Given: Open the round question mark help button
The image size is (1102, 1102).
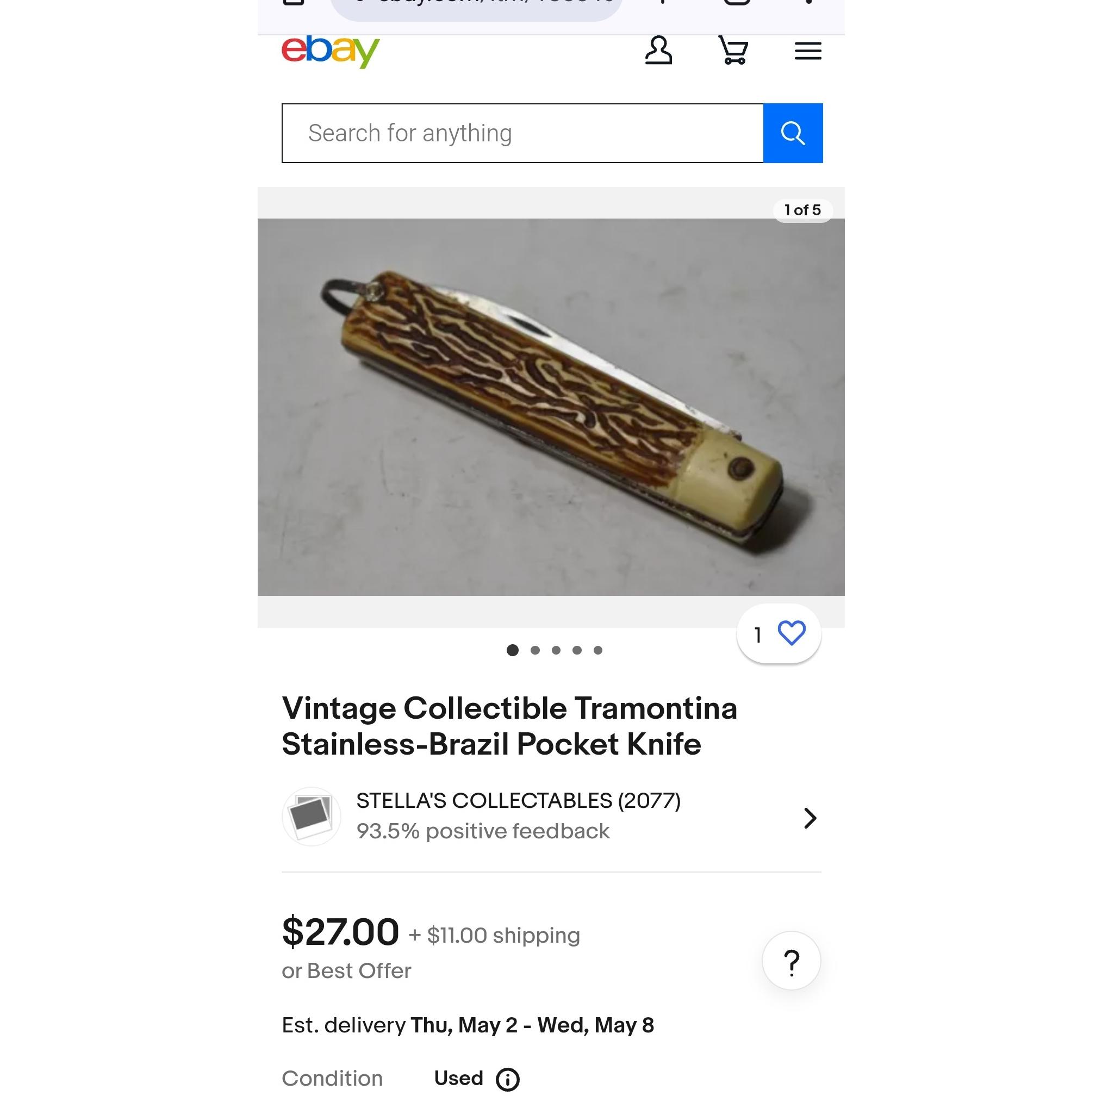Looking at the screenshot, I should click(x=791, y=962).
